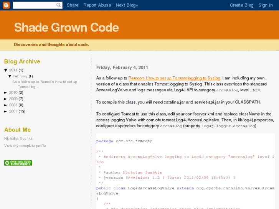This screenshot has height=209, width=279.
Task: Expand the 2007 archive year triangle
Action: (x=6, y=111)
